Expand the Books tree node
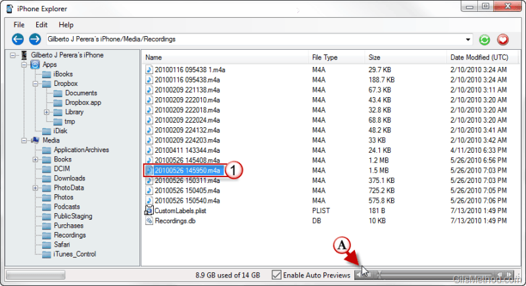Viewport: 526px width, 286px height. click(x=36, y=159)
